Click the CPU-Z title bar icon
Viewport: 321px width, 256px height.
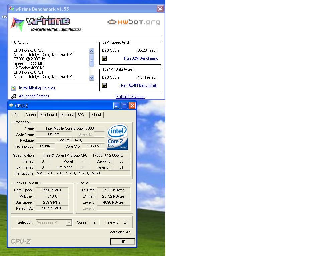click(x=11, y=105)
